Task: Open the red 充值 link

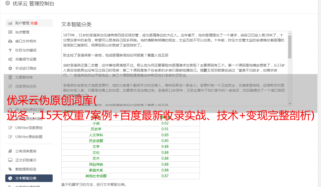Action: coord(34,23)
